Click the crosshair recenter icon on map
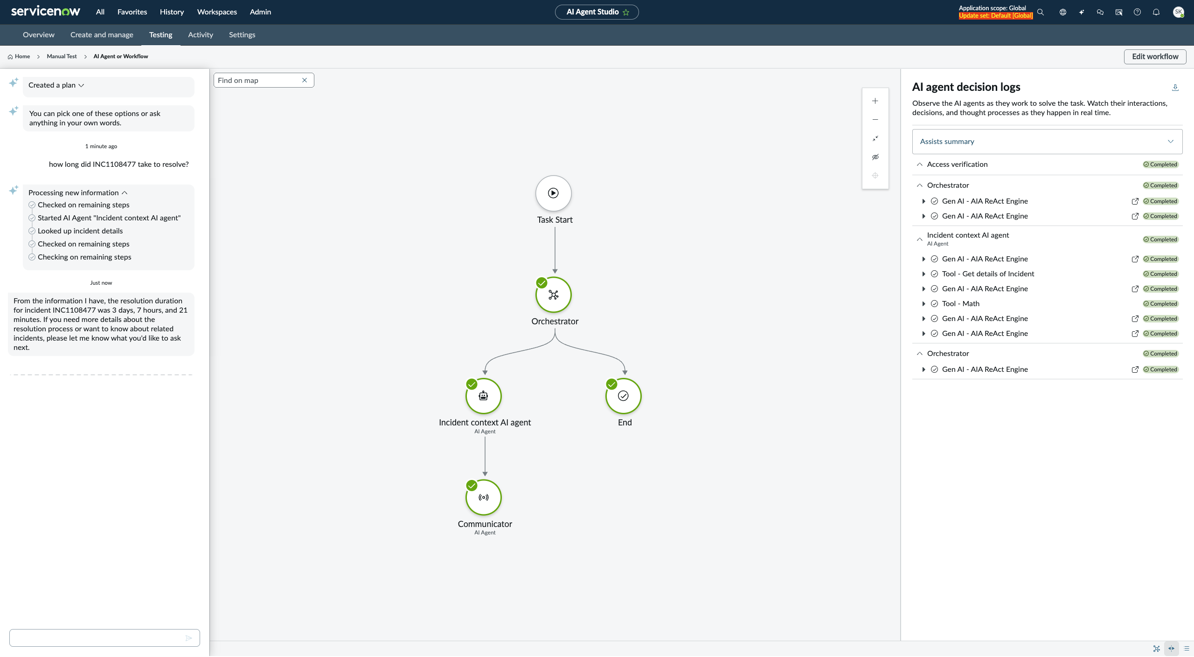Screen dimensions: 1194x657 pyautogui.click(x=875, y=176)
